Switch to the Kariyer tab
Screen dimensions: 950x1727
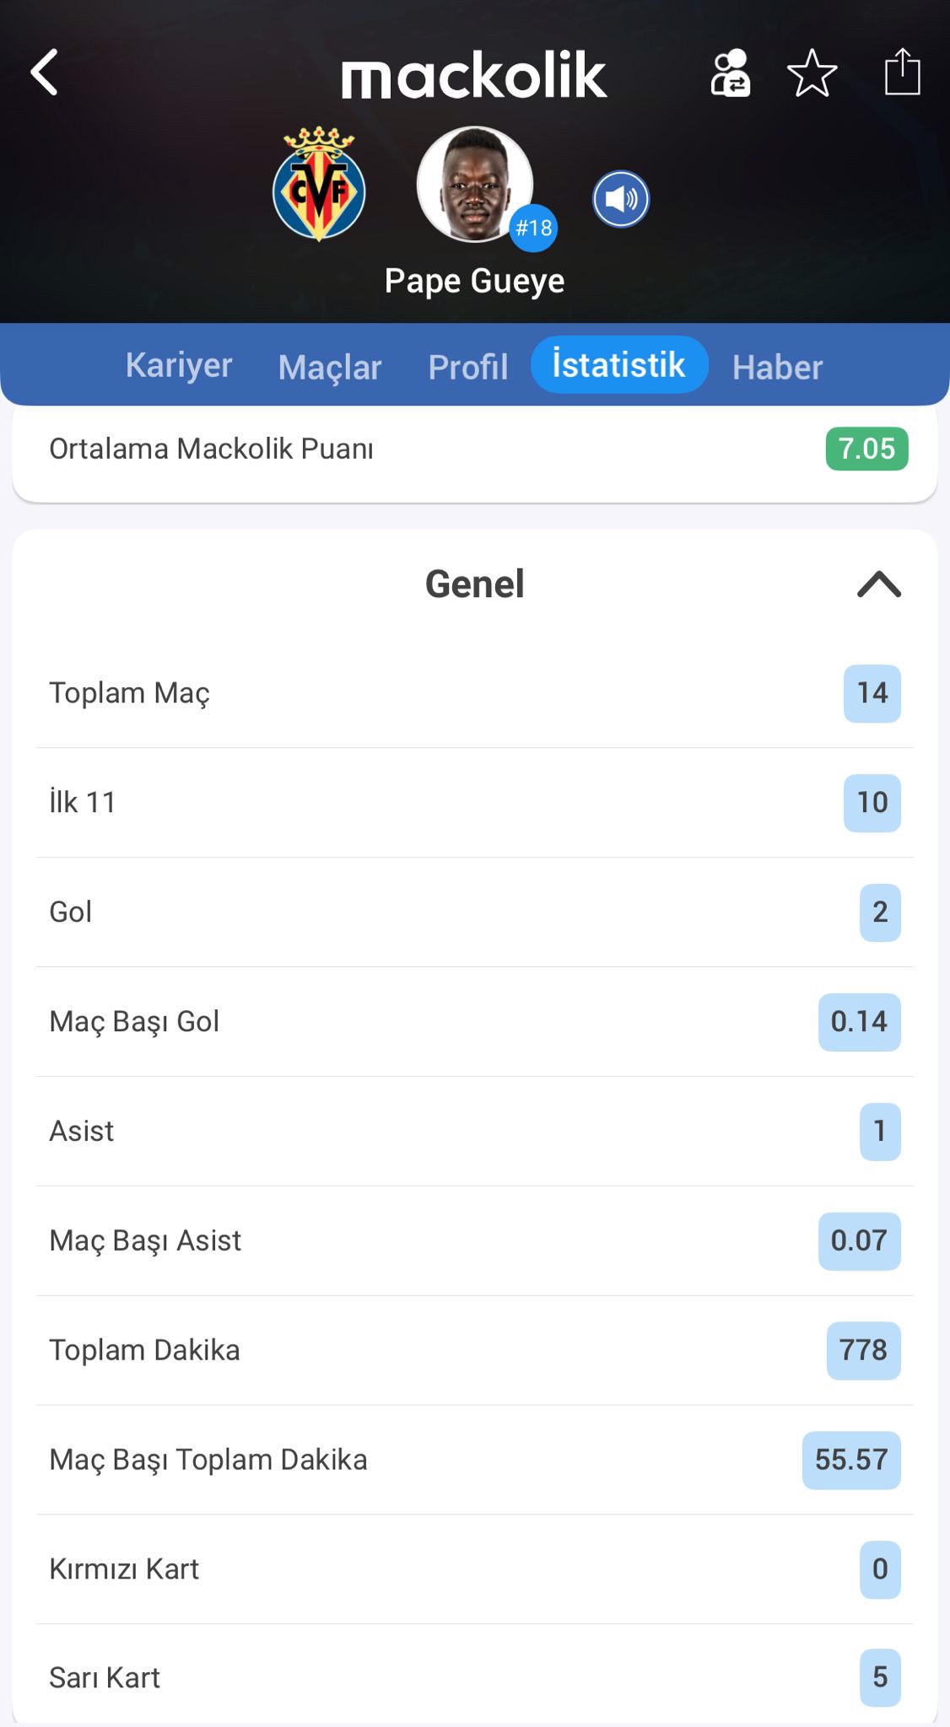[x=179, y=366]
